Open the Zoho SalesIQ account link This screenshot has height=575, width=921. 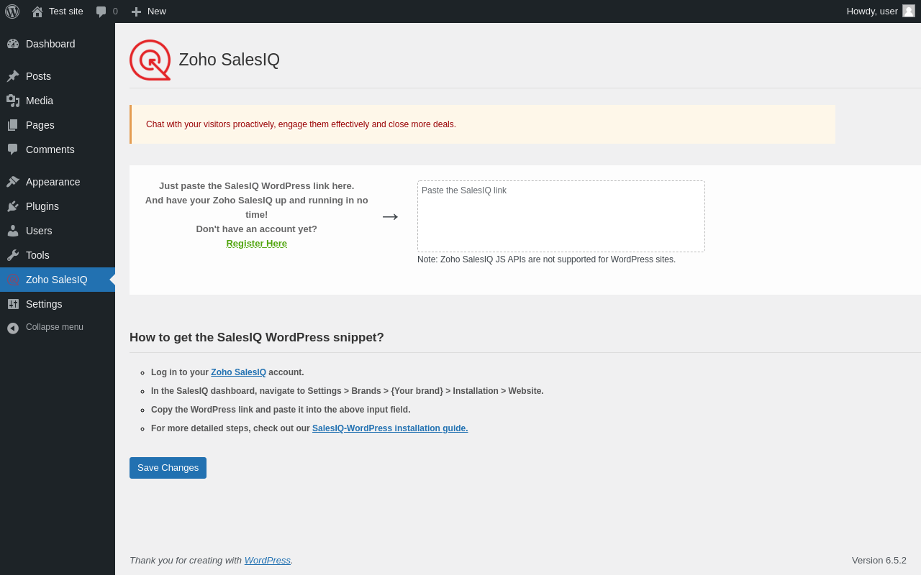238,372
